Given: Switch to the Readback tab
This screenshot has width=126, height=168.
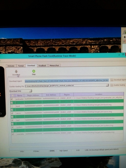Looking at the screenshot, I should coord(42,65).
